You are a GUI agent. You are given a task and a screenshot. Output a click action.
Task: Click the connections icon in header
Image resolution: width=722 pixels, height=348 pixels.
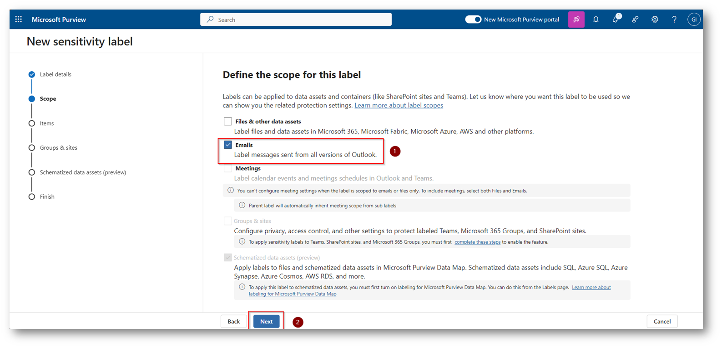[x=635, y=20]
